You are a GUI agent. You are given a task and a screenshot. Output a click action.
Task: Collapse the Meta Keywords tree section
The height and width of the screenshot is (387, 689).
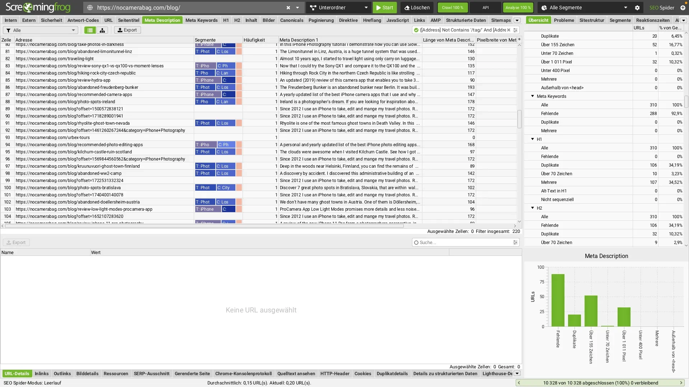(533, 96)
